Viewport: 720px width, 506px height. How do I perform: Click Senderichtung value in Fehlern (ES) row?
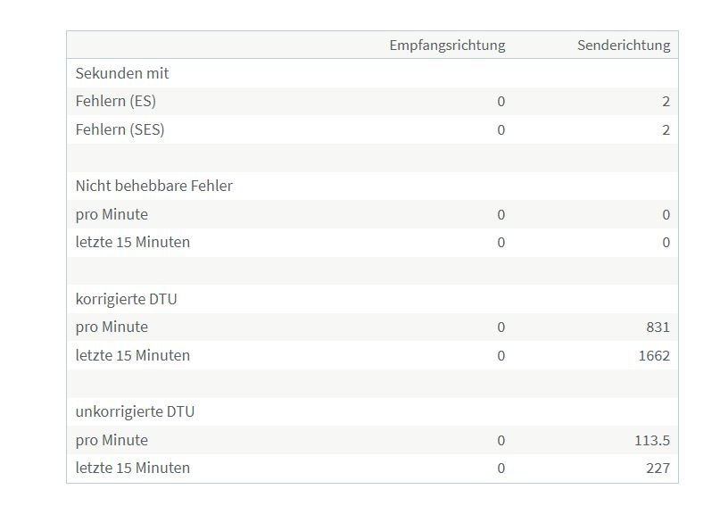[x=666, y=101]
